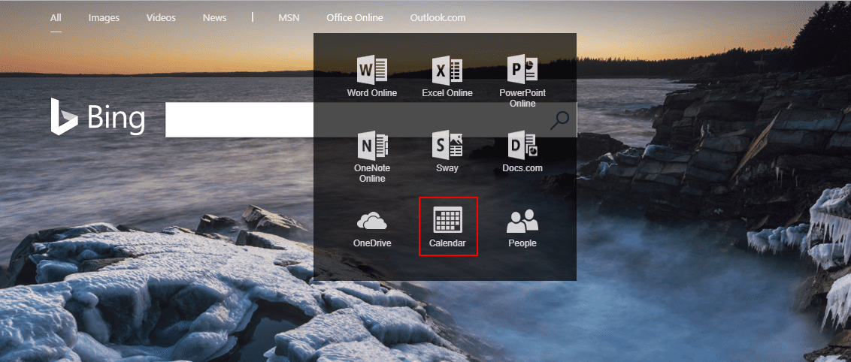
Task: Open OneNote Online icon
Action: coord(372,146)
